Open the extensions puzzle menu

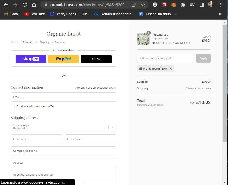click(x=183, y=5)
